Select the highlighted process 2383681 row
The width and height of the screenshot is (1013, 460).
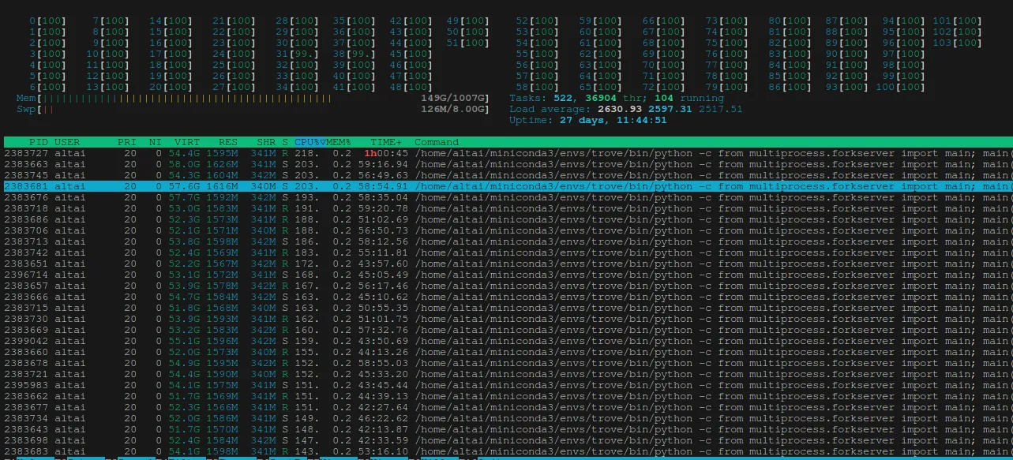506,186
